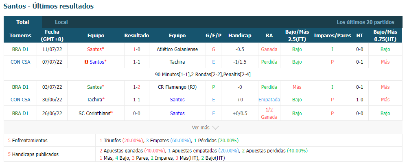
Task: Switch to the Local tab
Action: [x=61, y=22]
